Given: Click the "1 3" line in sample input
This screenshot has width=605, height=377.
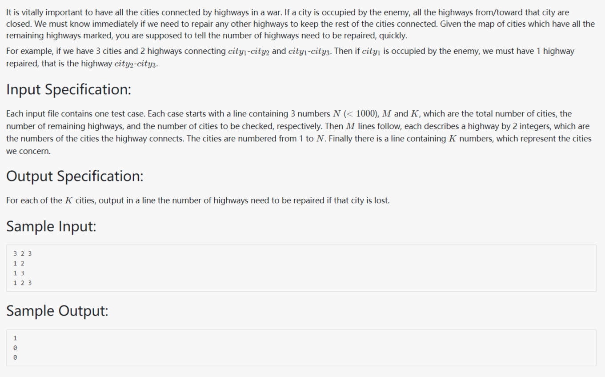Looking at the screenshot, I should 19,273.
